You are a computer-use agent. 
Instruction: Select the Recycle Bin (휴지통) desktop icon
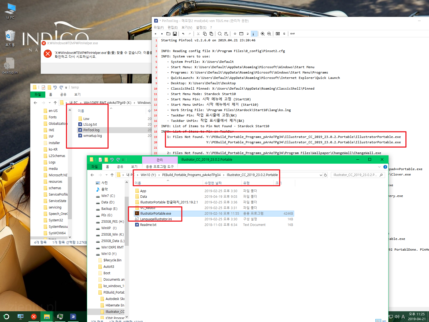tap(10, 38)
